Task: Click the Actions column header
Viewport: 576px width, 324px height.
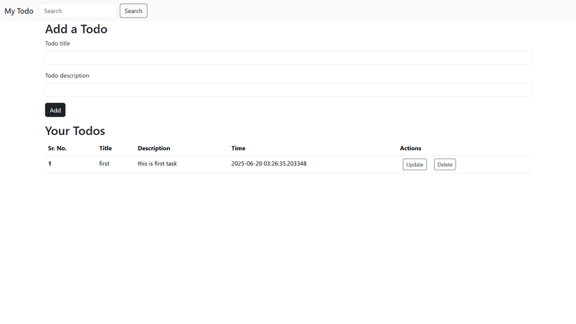Action: coord(410,148)
